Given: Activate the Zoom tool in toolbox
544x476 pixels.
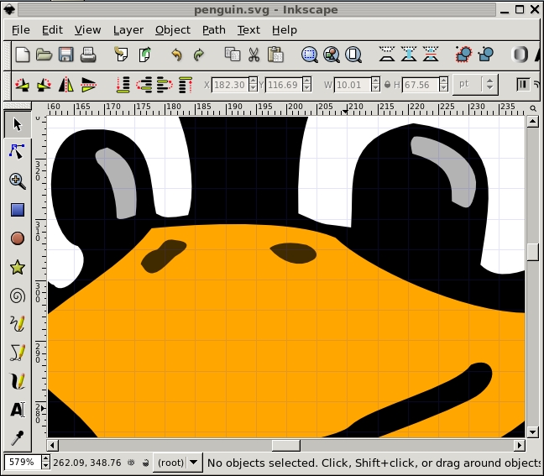Looking at the screenshot, I should tap(17, 180).
